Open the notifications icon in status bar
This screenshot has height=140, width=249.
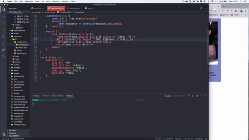click(206, 139)
